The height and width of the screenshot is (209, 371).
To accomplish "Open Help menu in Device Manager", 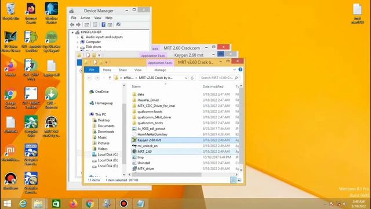I will (x=109, y=18).
